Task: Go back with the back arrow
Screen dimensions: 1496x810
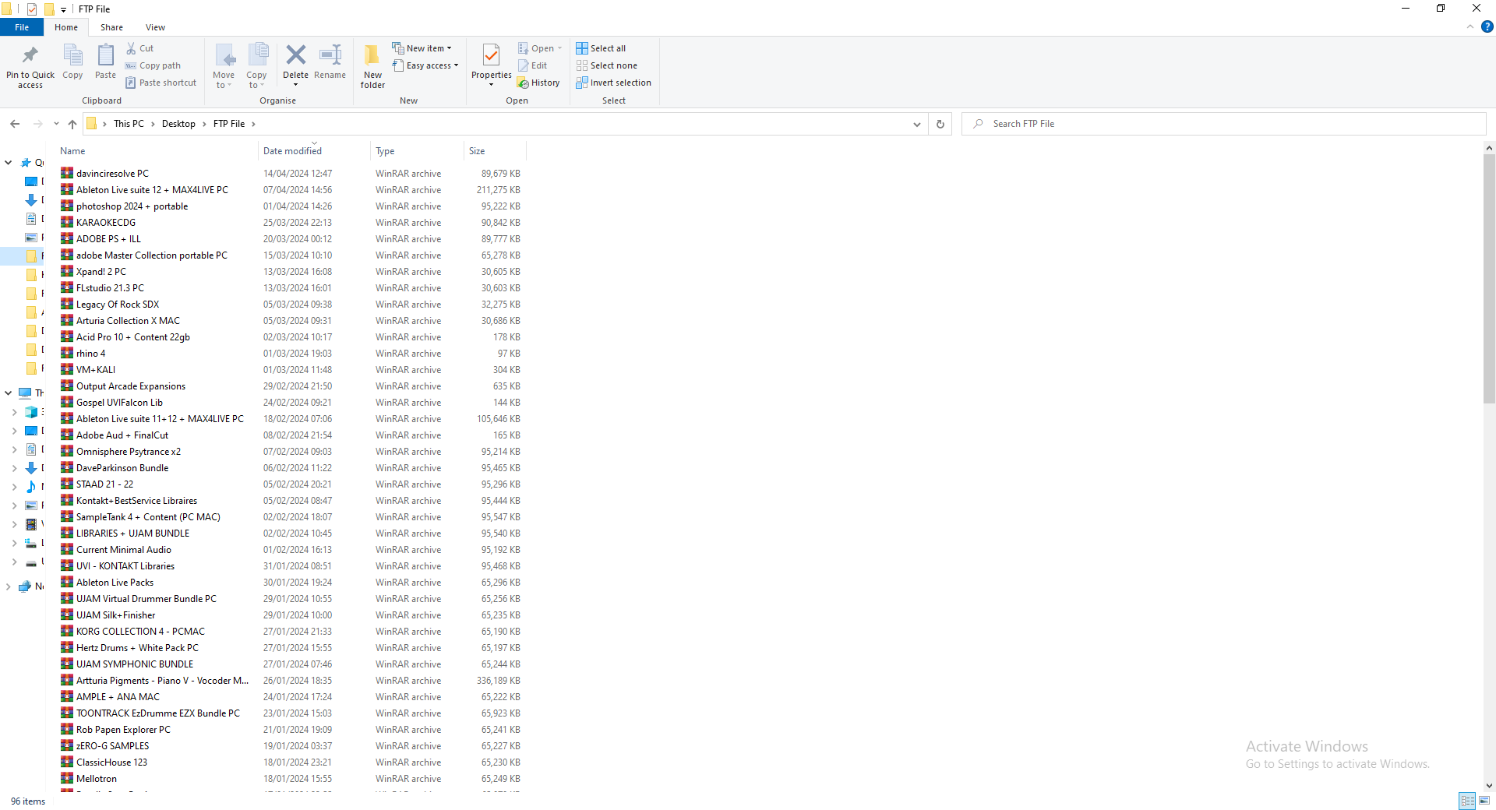Action: pos(15,124)
